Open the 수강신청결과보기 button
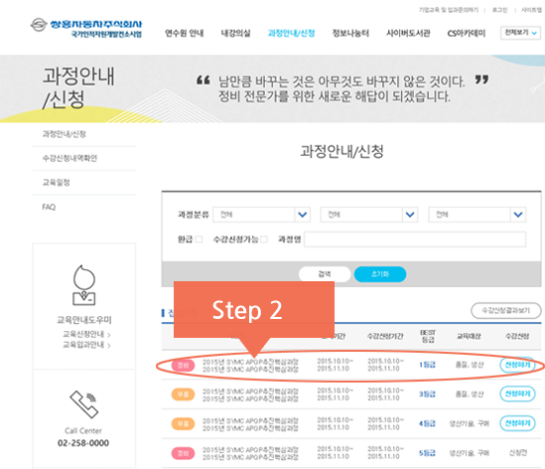Image resolution: width=545 pixels, height=469 pixels. click(505, 310)
